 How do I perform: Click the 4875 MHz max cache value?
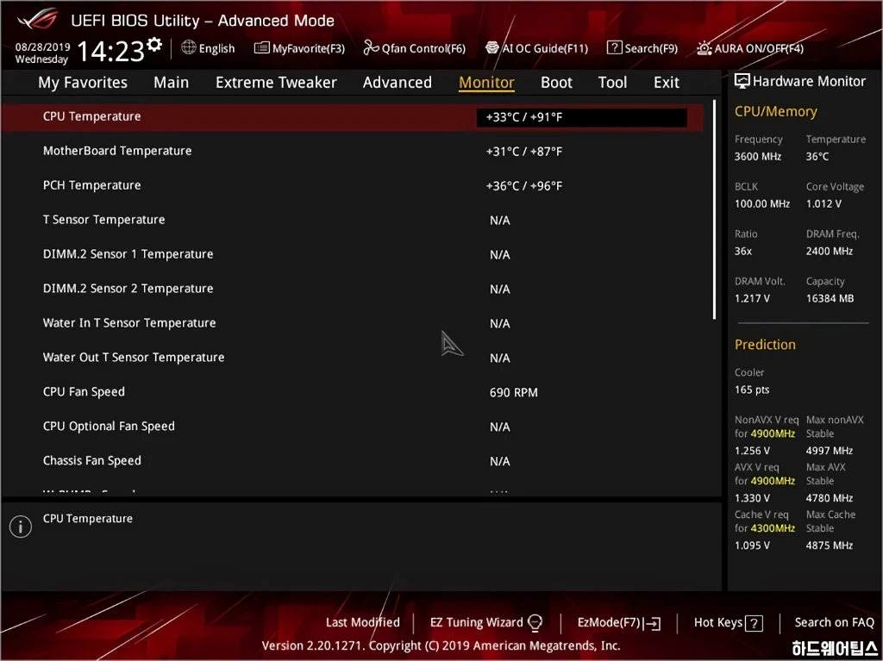tap(829, 545)
